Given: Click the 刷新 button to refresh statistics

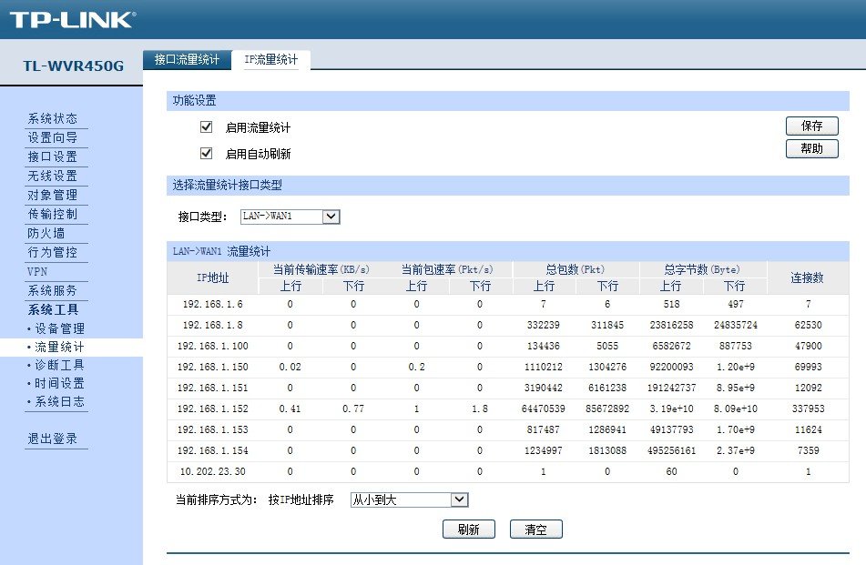Looking at the screenshot, I should pos(469,529).
